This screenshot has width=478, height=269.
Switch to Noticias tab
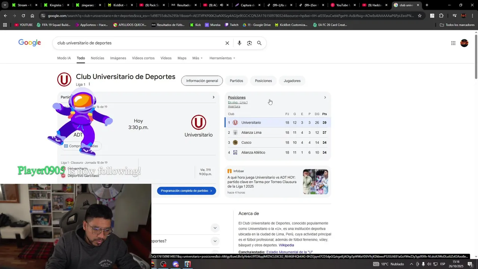[97, 58]
